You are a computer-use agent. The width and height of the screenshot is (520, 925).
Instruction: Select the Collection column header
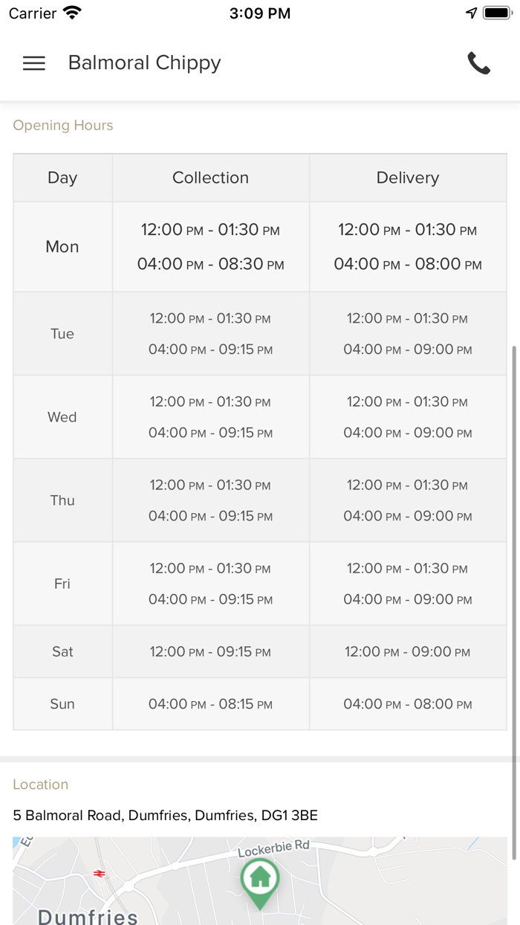click(x=210, y=178)
